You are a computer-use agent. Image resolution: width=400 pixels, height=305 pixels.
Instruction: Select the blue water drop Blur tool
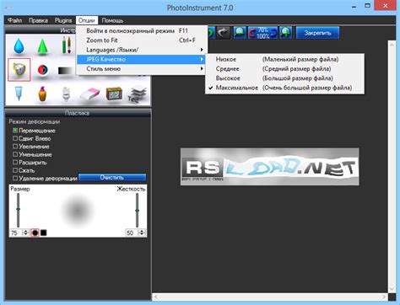[x=19, y=46]
